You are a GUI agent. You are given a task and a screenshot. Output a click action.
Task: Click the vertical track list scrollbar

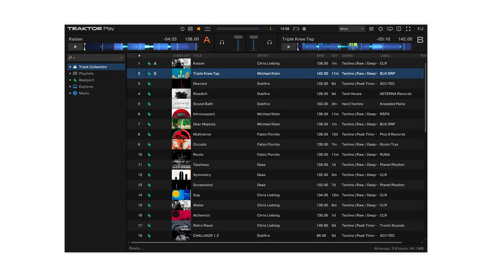click(x=426, y=98)
